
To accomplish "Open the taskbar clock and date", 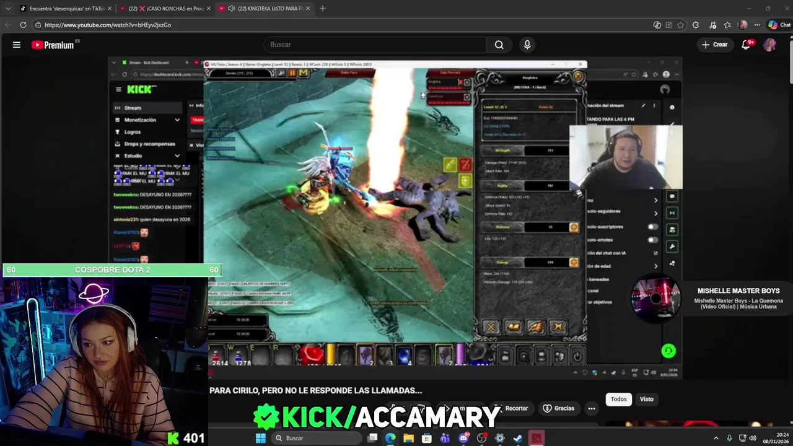I will [x=774, y=438].
